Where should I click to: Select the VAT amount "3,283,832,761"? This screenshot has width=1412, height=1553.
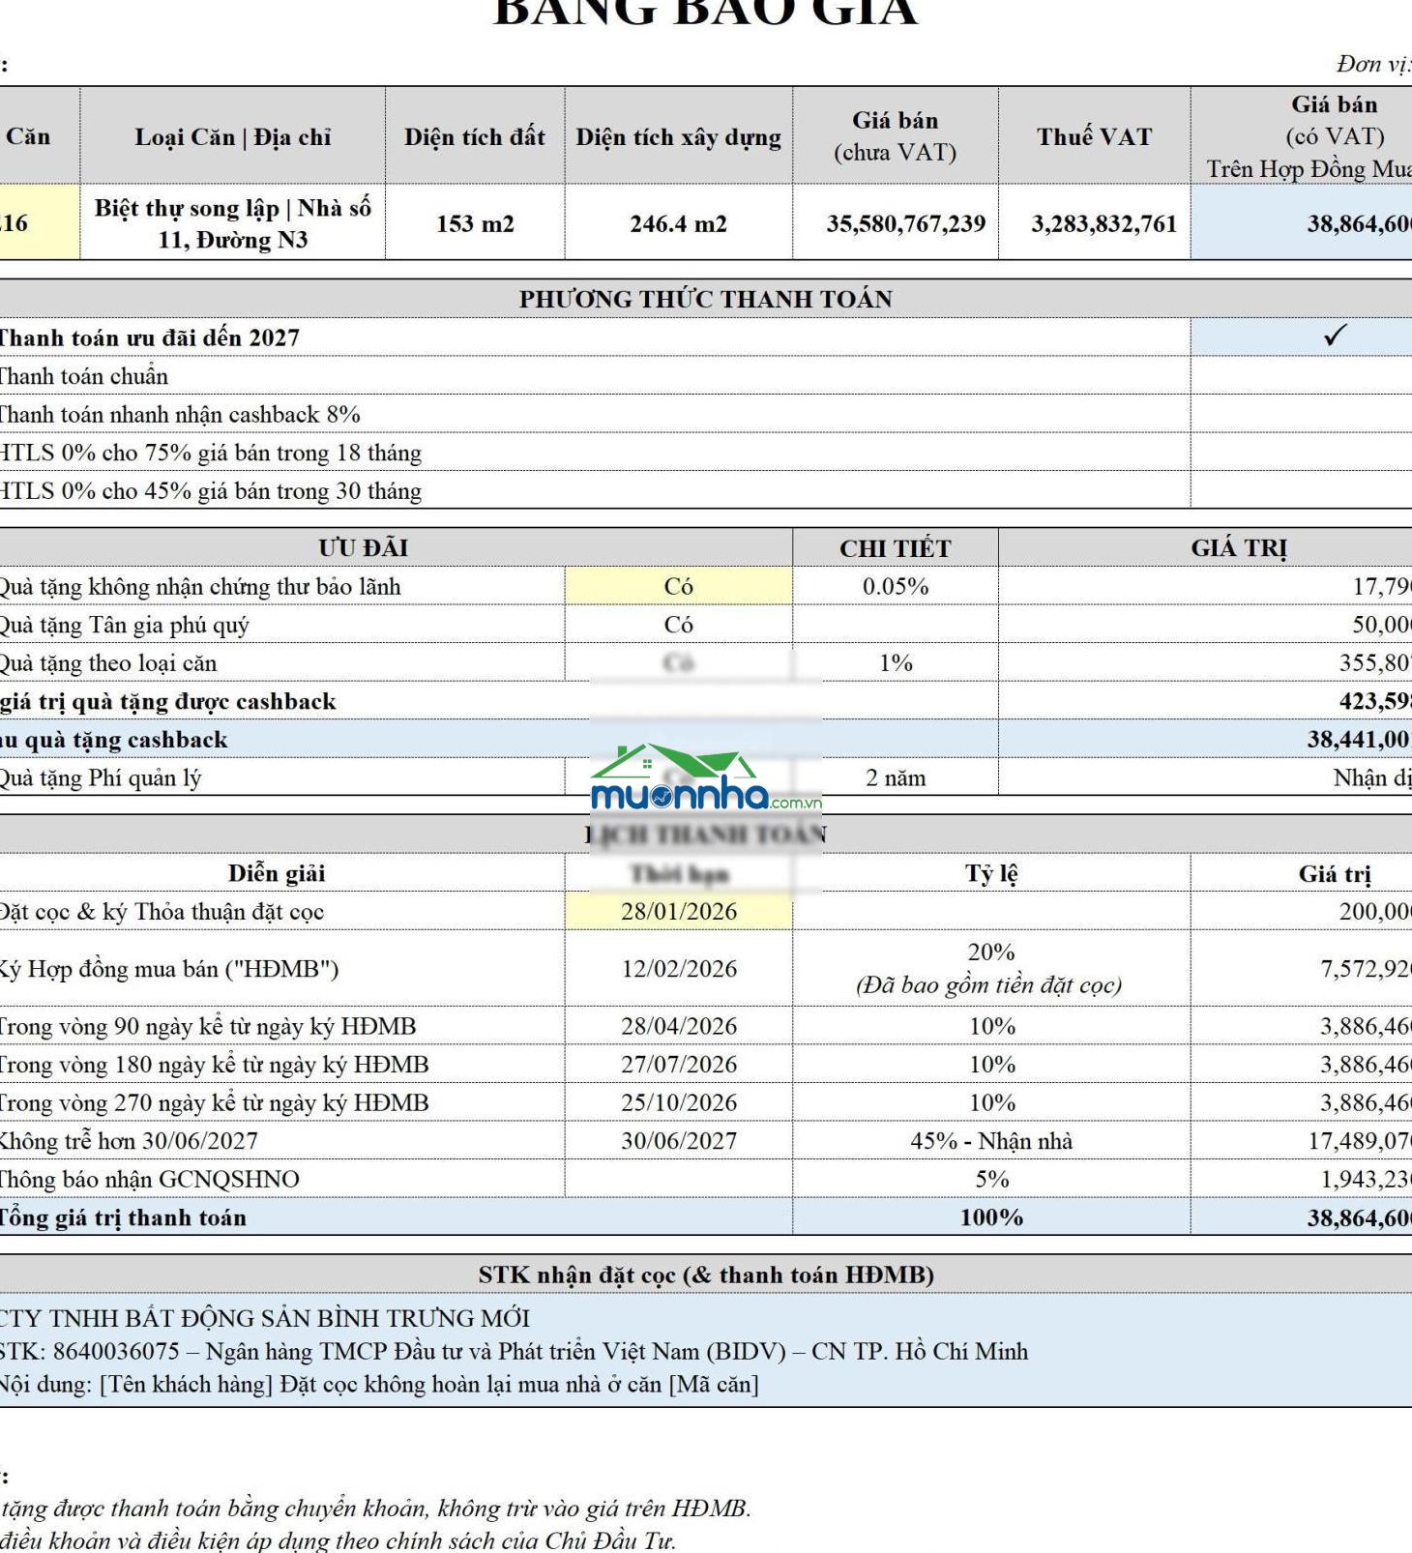(x=1104, y=223)
